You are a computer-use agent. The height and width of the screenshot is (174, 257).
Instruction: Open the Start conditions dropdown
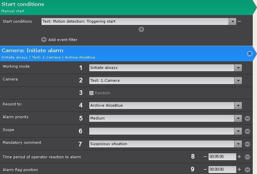(233, 22)
